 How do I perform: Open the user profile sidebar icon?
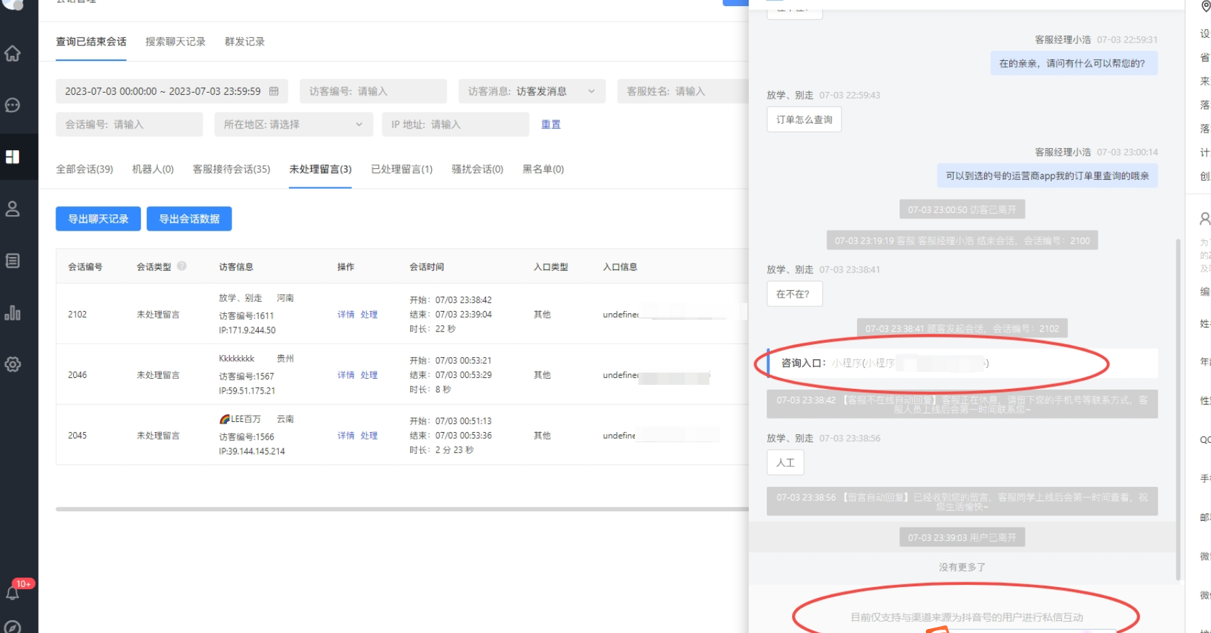click(x=13, y=209)
